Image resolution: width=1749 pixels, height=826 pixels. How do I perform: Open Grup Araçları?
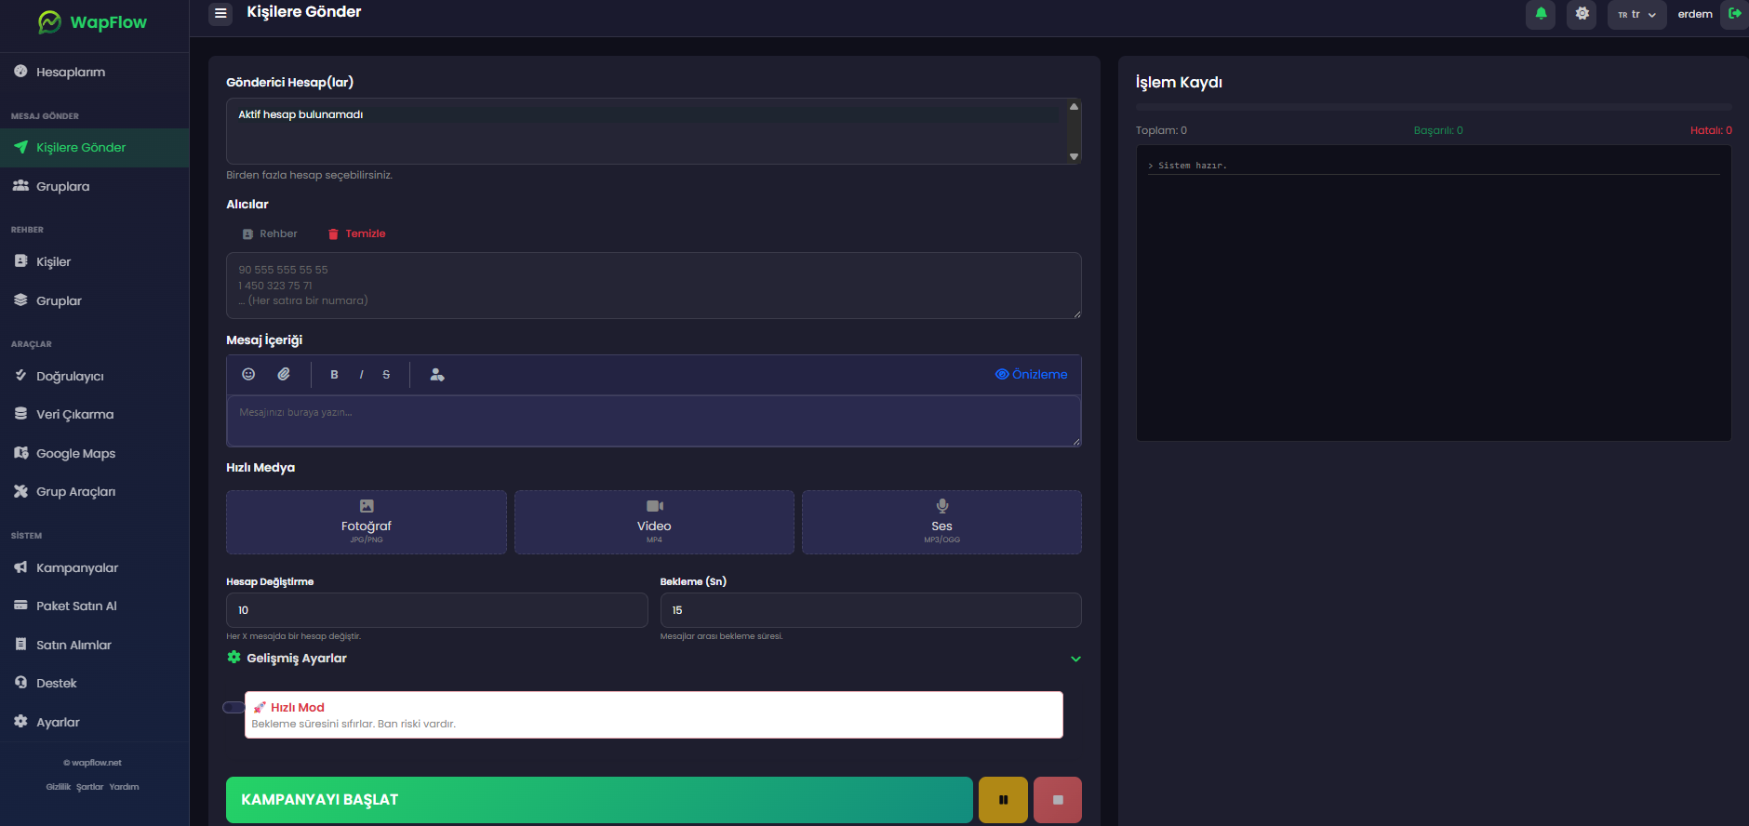pos(94,491)
